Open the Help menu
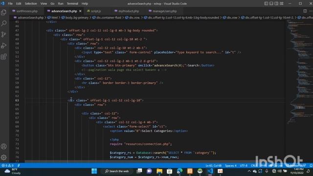The image size is (313, 176). click(x=85, y=3)
